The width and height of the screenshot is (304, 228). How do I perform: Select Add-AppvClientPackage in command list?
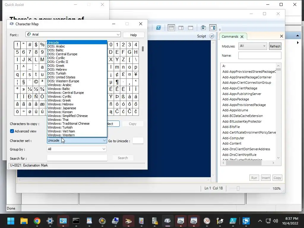[x=240, y=88]
